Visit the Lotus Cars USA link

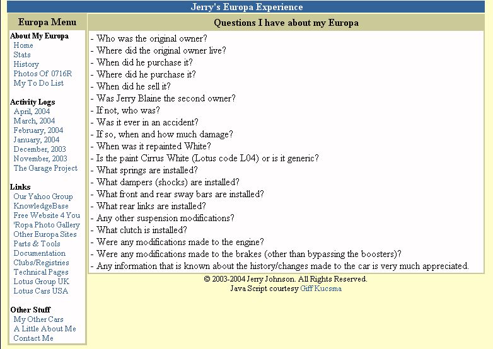[40, 291]
